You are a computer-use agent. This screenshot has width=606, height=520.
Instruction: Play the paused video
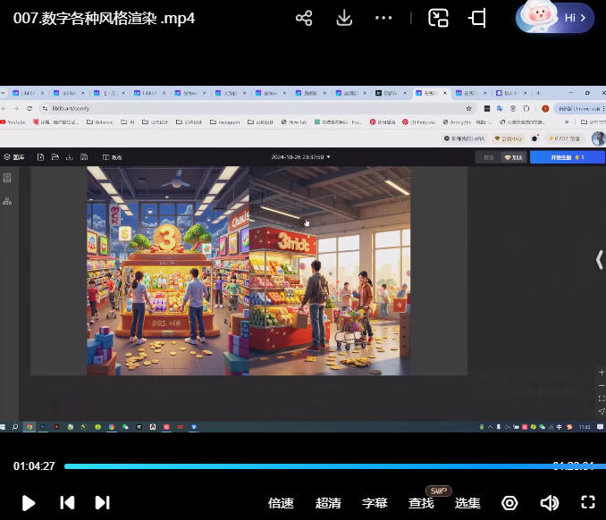29,503
